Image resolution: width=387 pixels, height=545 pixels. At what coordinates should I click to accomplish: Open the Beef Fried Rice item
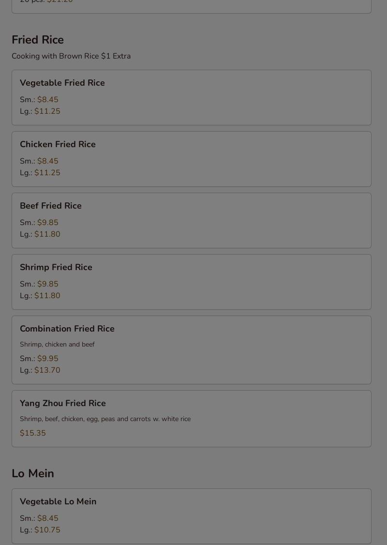(x=192, y=220)
